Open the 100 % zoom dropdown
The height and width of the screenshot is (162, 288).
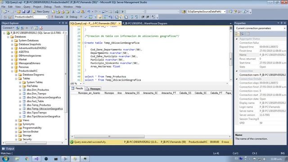81,84
